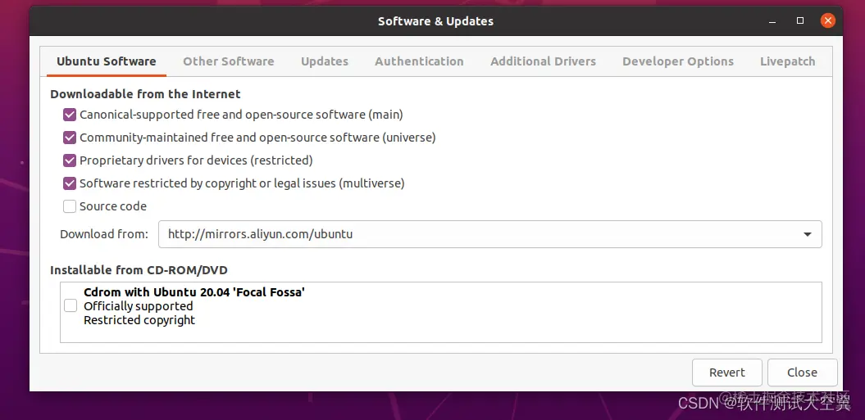Click 'Installable from CD-ROM/DVD' heading

(139, 270)
